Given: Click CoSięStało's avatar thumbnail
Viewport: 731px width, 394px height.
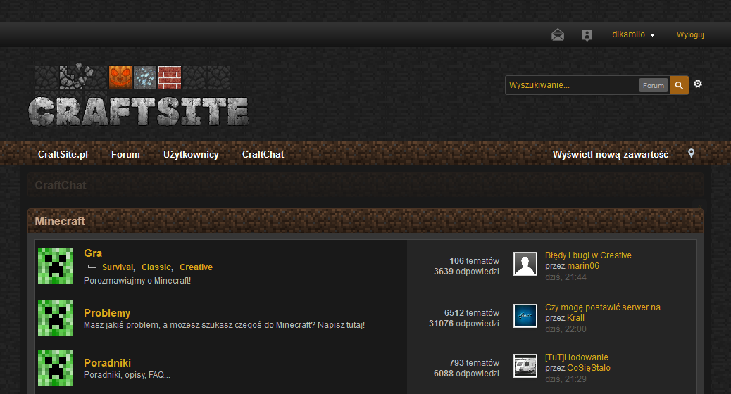Looking at the screenshot, I should click(525, 366).
